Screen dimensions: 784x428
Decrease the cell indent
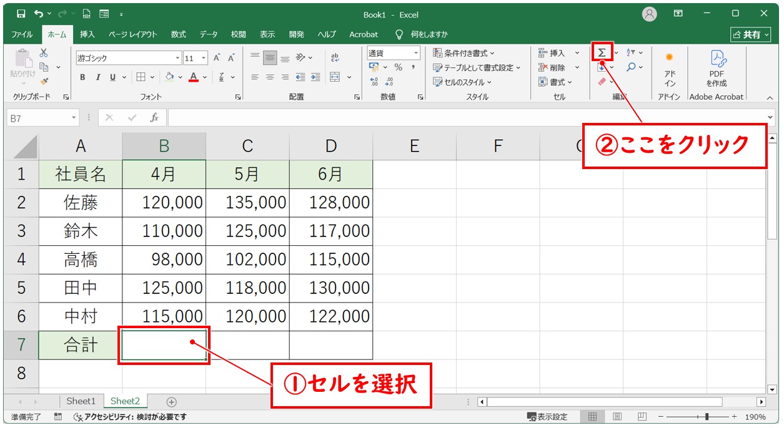click(x=300, y=77)
